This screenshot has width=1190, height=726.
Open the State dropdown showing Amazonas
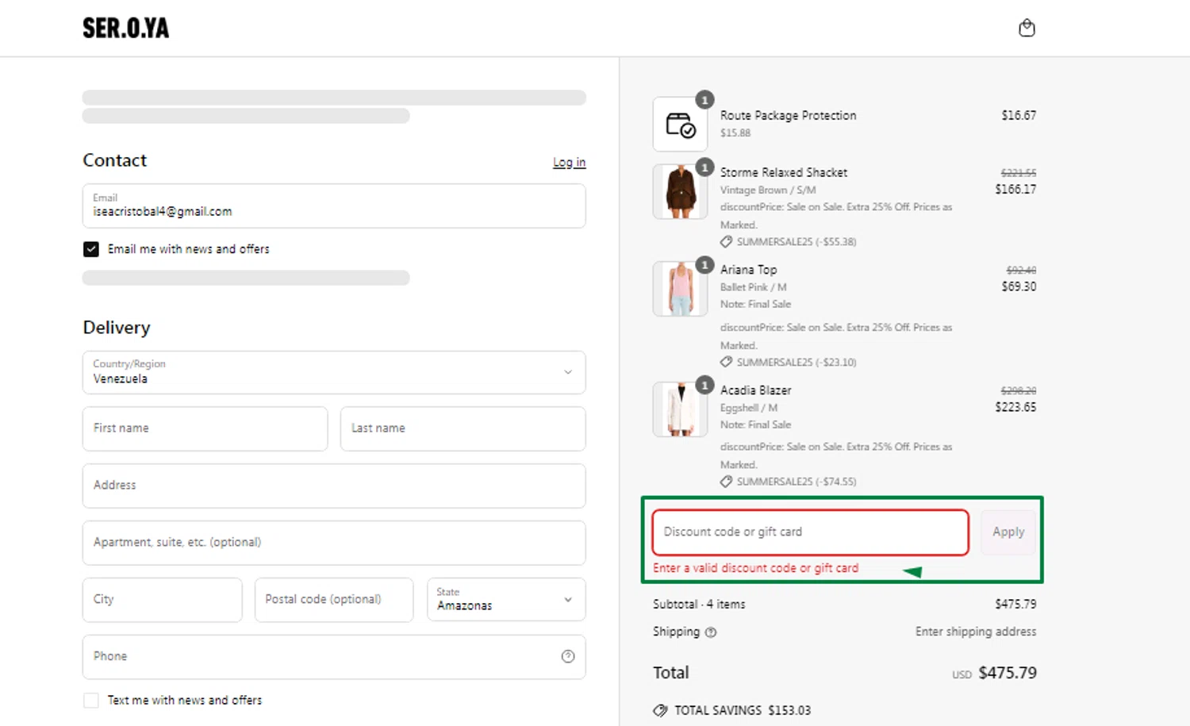pos(506,599)
